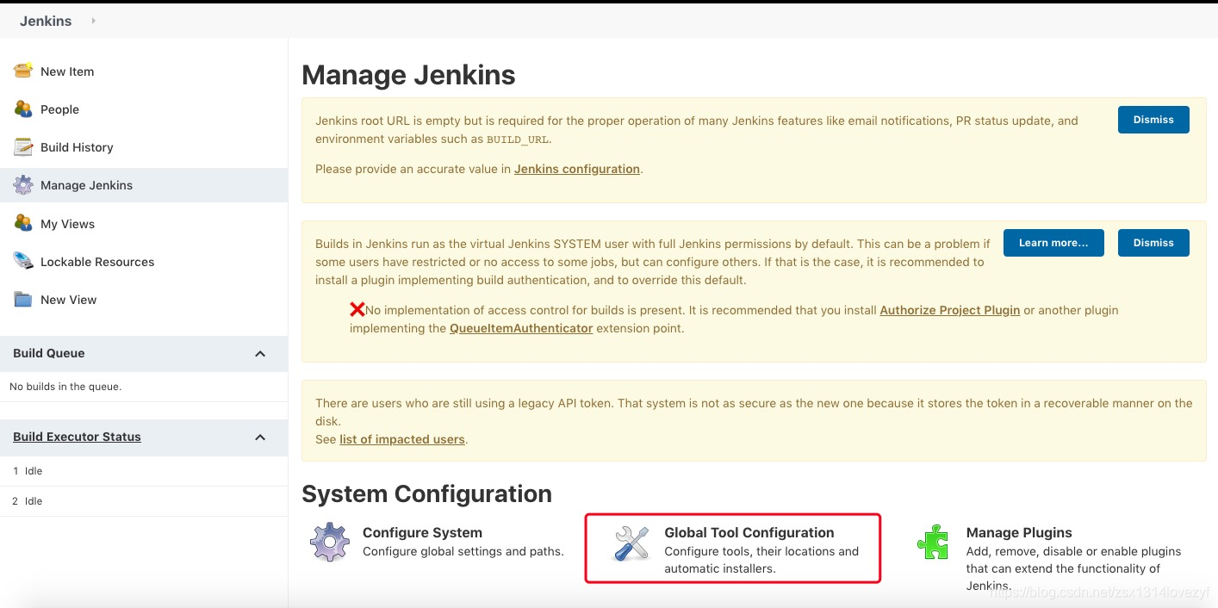Image resolution: width=1218 pixels, height=608 pixels.
Task: Click the Global Tool Configuration wrench icon
Action: 631,543
